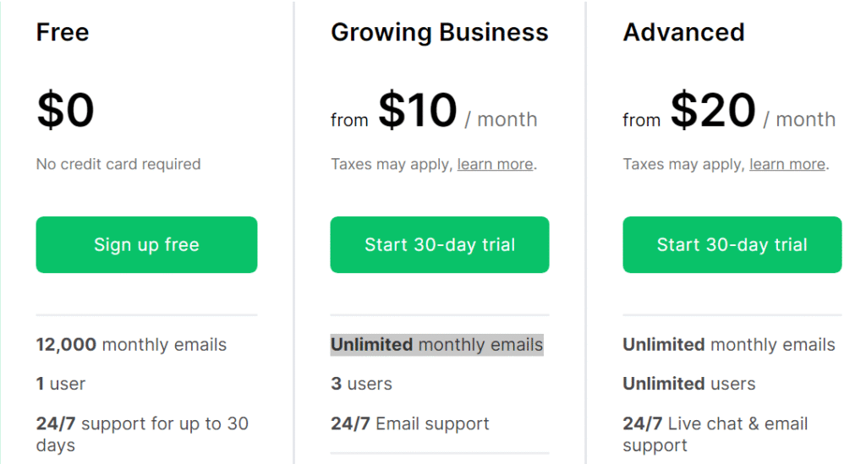Click the 12,000 monthly emails feature
Viewport: 866px width, 464px height.
tap(131, 345)
